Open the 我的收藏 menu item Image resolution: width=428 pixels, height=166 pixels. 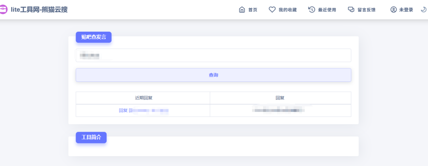287,10
